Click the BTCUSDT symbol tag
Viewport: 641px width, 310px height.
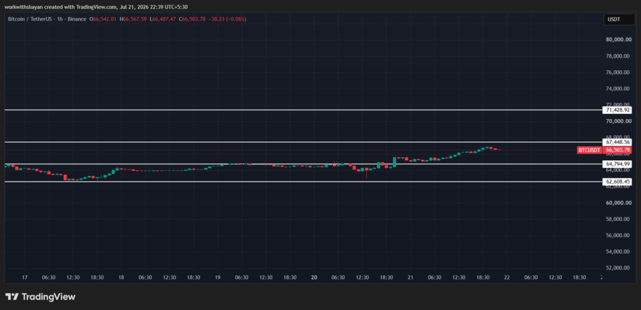click(x=590, y=150)
